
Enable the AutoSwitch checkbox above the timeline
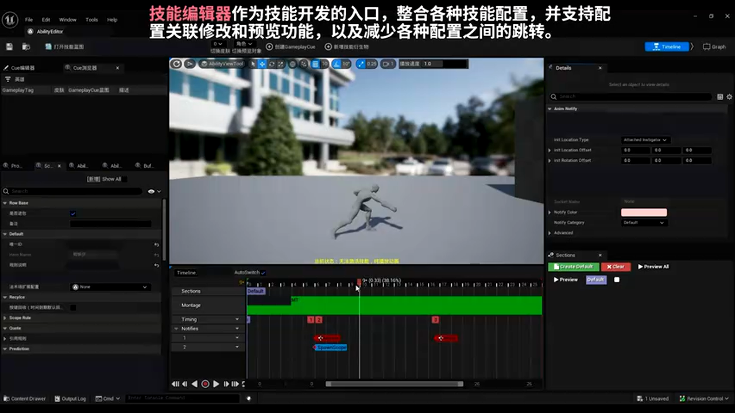point(263,274)
